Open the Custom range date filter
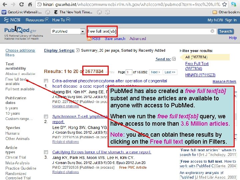Image resolution: width=240 pixels, height=180 pixels. pyautogui.click(x=19, y=119)
